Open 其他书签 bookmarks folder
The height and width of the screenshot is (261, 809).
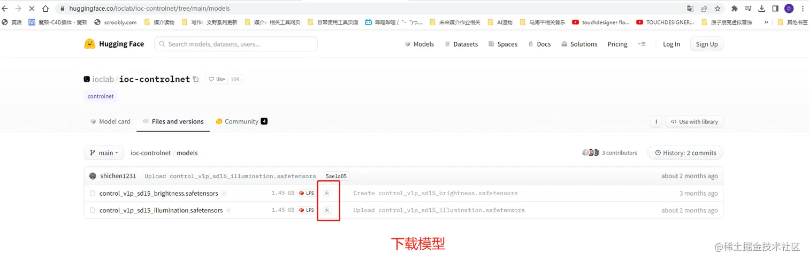(x=793, y=22)
